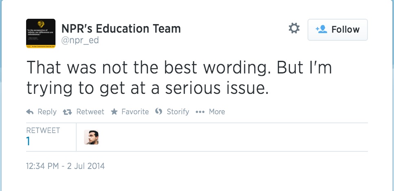Click the tweet text about wording
The height and width of the screenshot is (191, 394).
[x=179, y=78]
